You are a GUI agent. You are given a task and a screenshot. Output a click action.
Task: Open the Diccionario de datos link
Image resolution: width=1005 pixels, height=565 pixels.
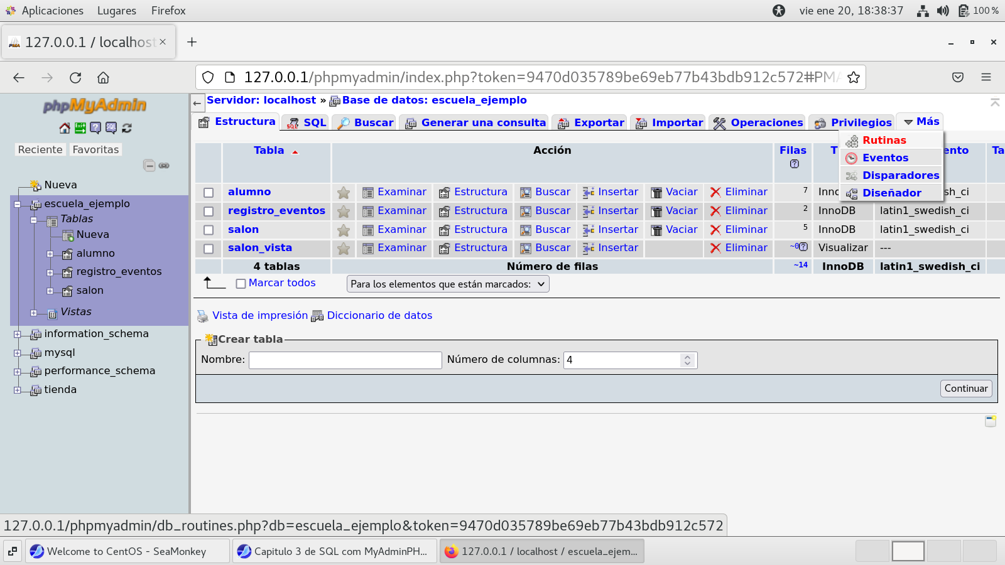coord(379,316)
